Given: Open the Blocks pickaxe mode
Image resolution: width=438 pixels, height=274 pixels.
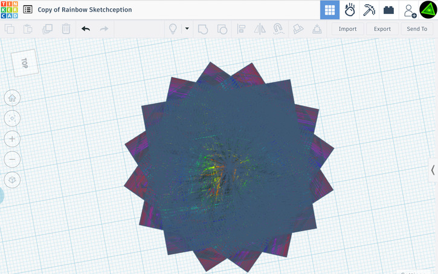Looking at the screenshot, I should click(369, 10).
